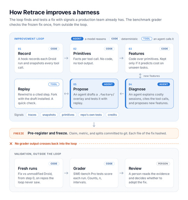Select the "credits" signal chip
The image size is (188, 200).
(112, 115)
